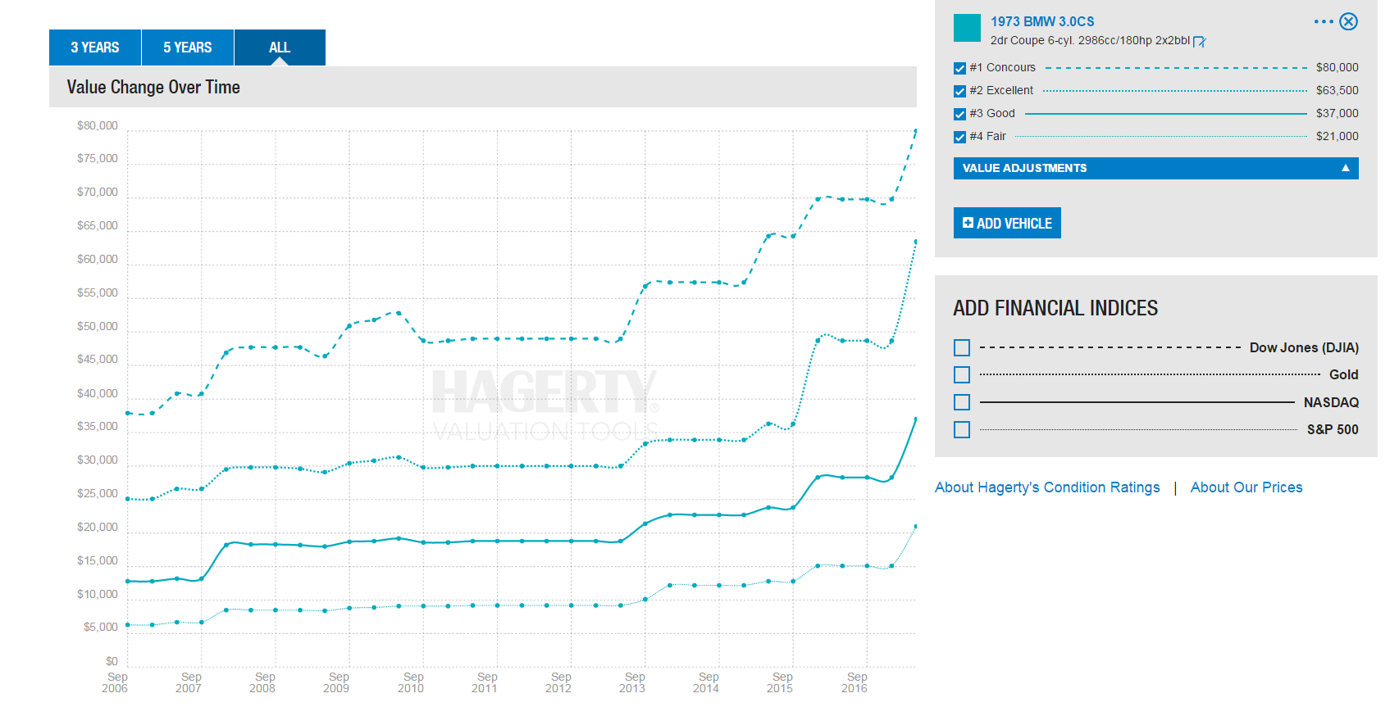Click the Value Adjustments bar label
The image size is (1399, 716).
click(1024, 168)
